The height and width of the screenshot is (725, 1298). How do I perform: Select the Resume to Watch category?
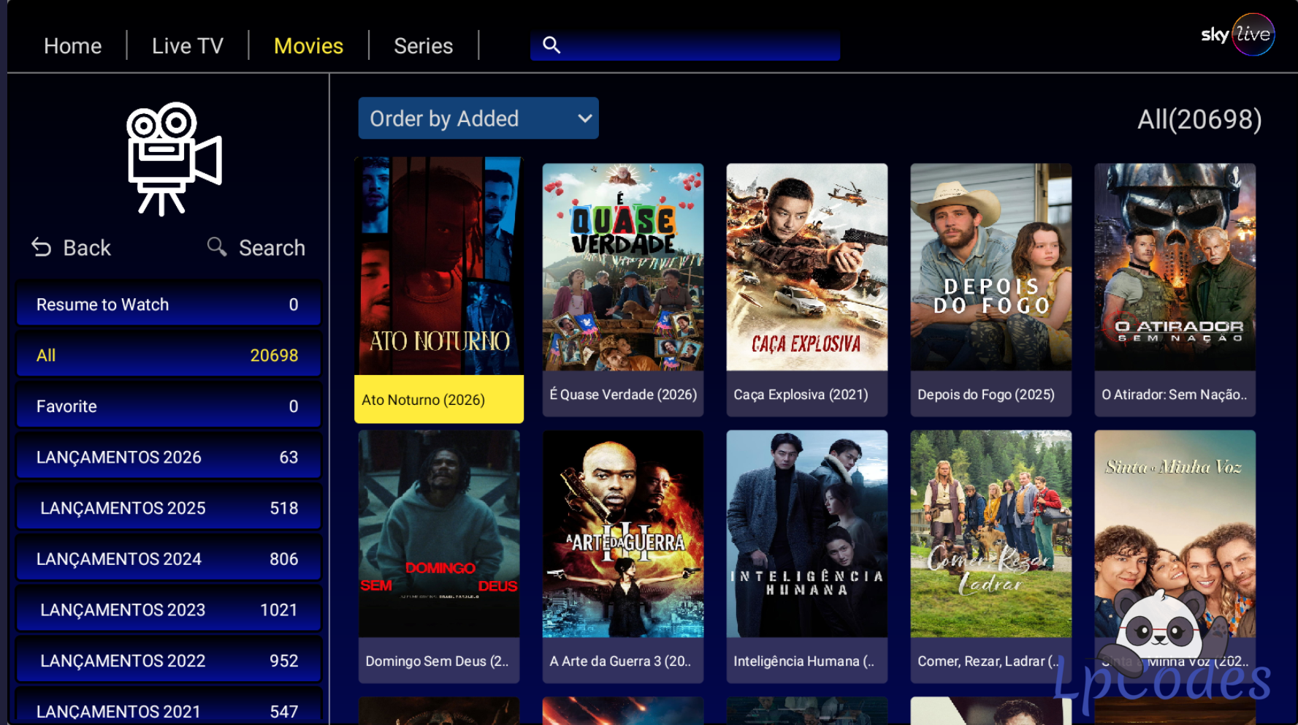[169, 304]
